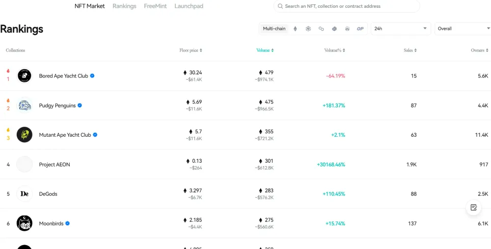The image size is (491, 249).
Task: Select the Multi-chain filter
Action: [274, 29]
